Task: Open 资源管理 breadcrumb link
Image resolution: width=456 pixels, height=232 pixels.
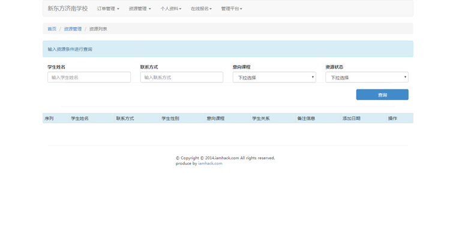Action: pos(73,29)
